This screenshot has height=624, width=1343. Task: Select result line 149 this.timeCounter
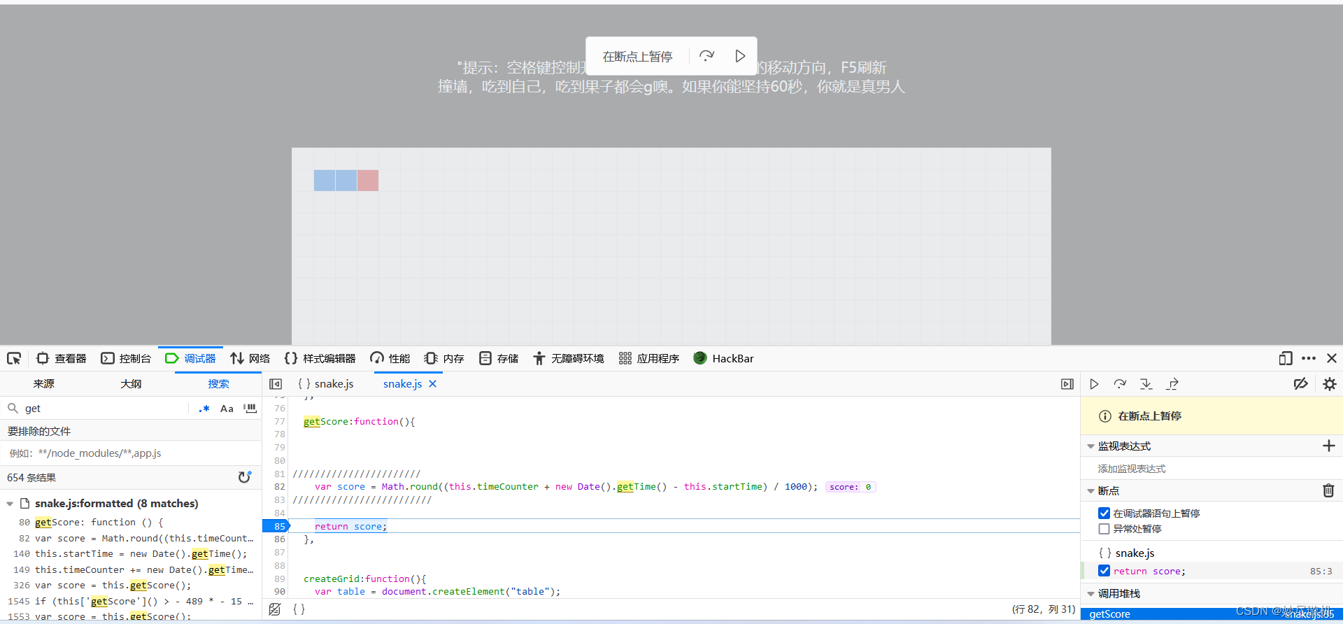[131, 569]
